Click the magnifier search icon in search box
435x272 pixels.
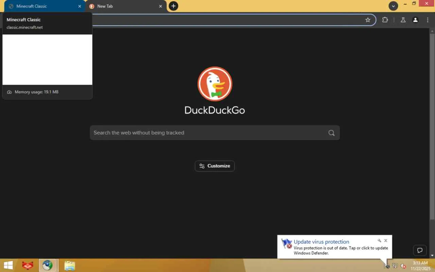[331, 133]
